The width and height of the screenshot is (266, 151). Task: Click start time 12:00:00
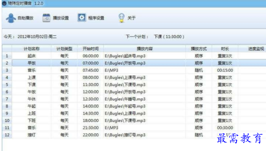point(91,92)
